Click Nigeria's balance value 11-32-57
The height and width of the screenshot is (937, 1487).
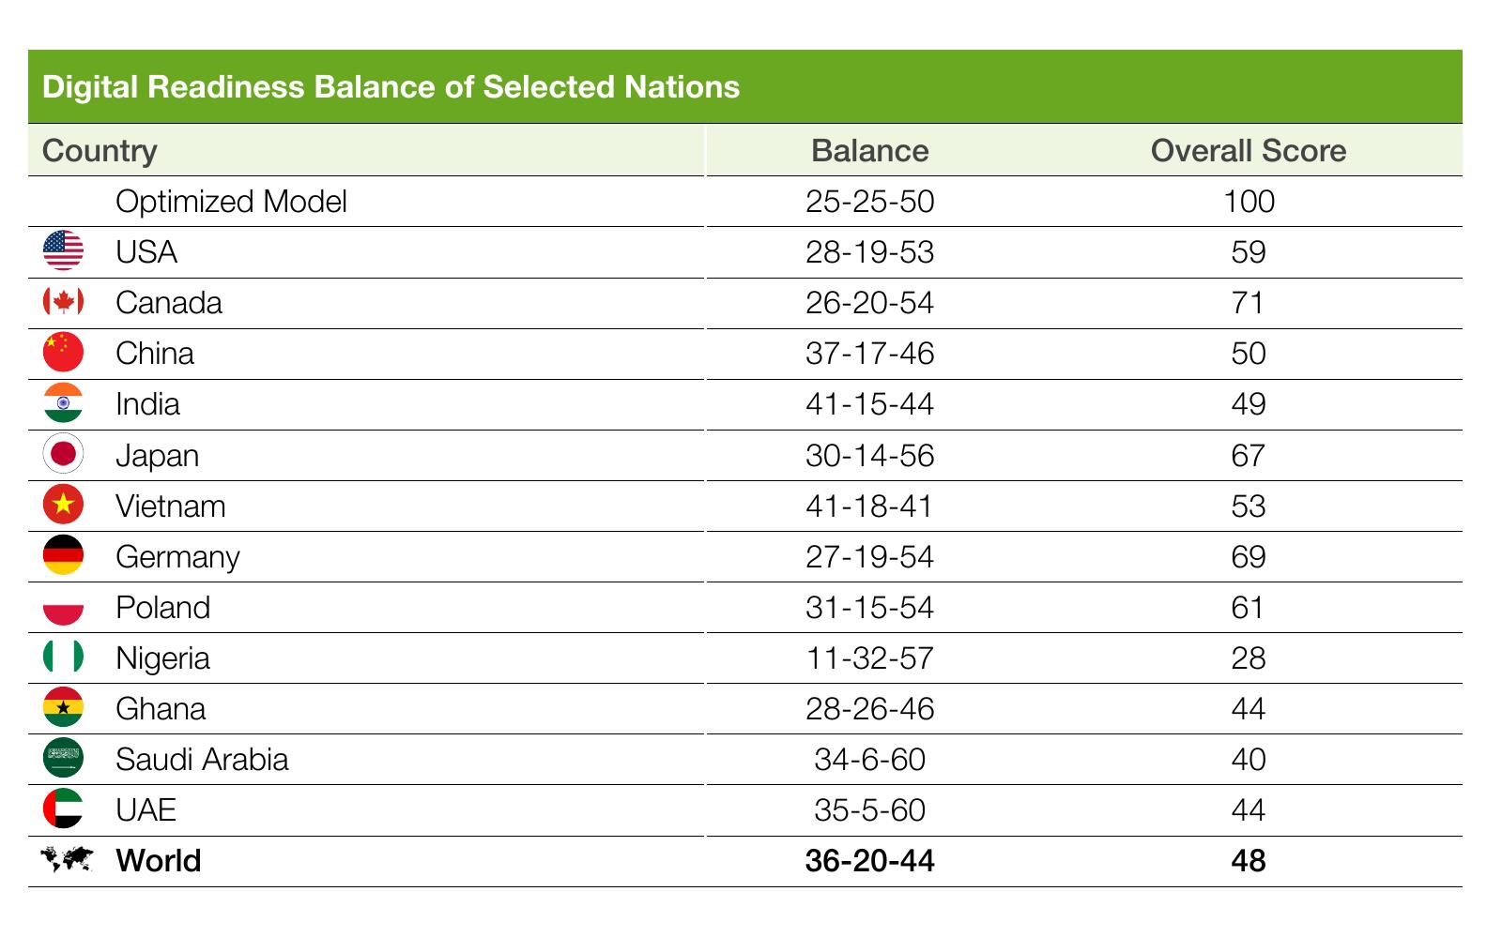pyautogui.click(x=870, y=657)
